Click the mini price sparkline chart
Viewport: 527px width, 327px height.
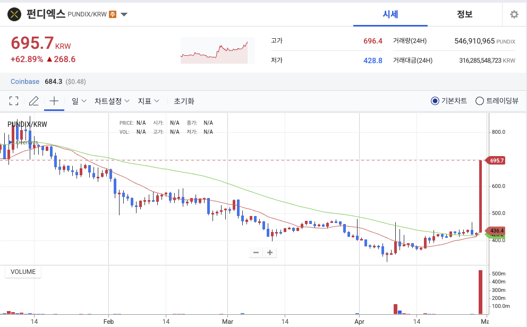(217, 50)
